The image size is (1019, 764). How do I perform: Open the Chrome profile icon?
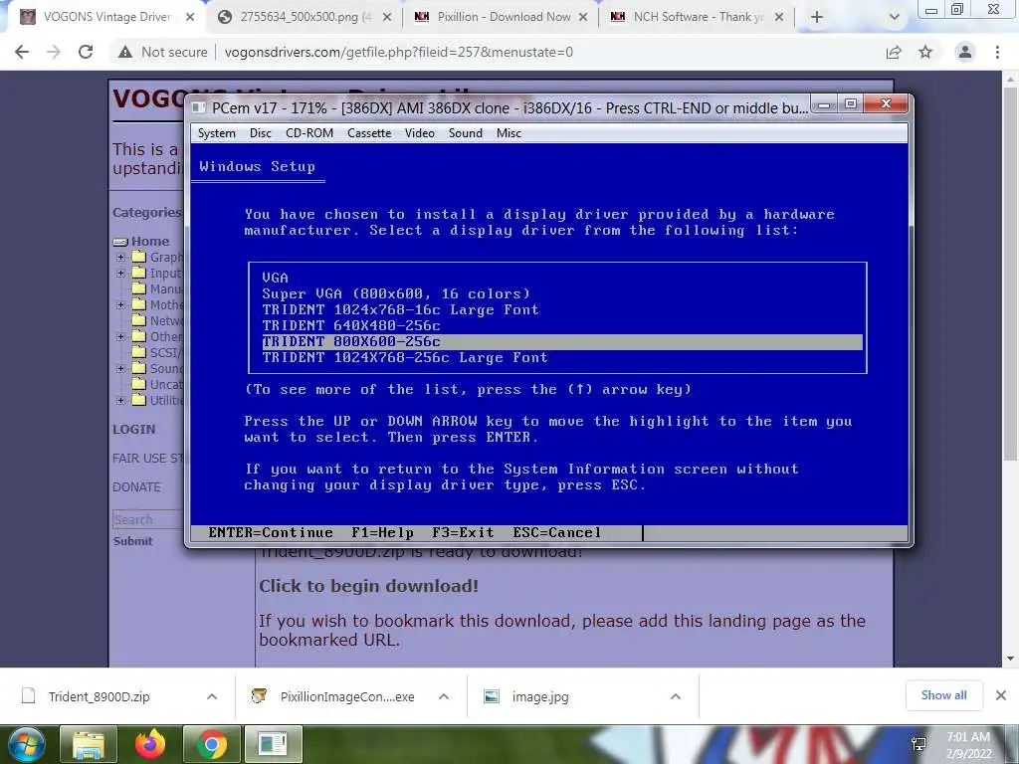tap(965, 52)
